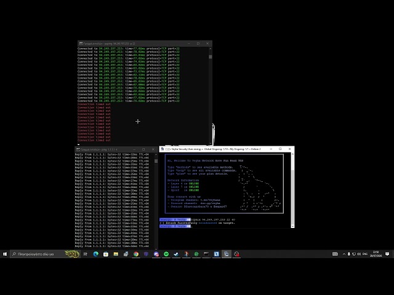The image size is (394, 295).
Task: Click scroll-up arrow in Vejha terminal
Action: coord(292,154)
